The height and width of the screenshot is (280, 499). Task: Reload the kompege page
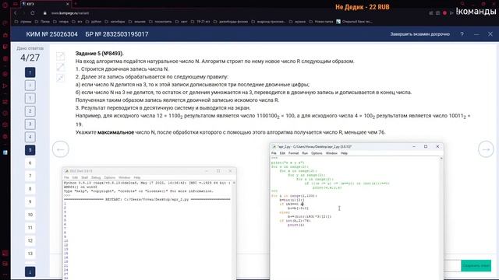[33, 13]
